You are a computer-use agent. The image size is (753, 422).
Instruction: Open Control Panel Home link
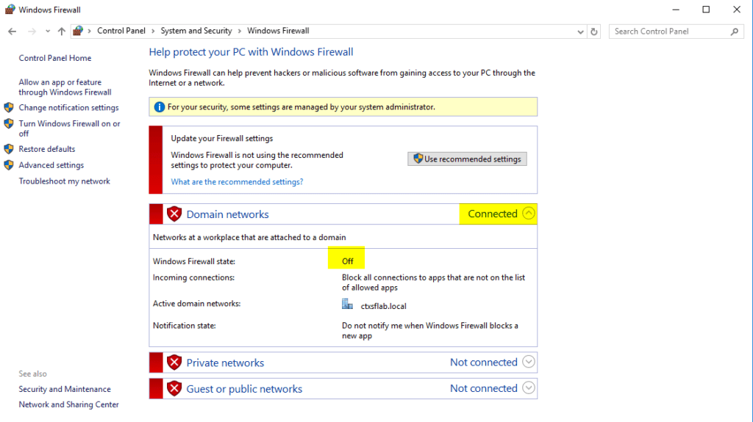(54, 58)
